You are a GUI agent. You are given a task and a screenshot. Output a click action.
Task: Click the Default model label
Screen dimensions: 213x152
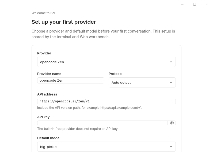click(49, 138)
